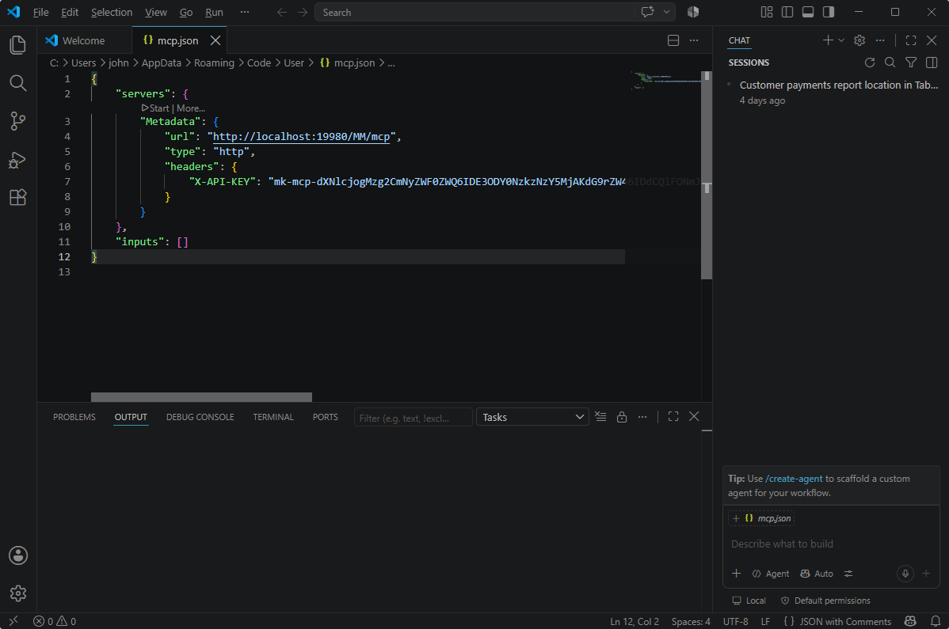Toggle the Primary Side Bar layout button
The image size is (949, 629).
pyautogui.click(x=787, y=12)
